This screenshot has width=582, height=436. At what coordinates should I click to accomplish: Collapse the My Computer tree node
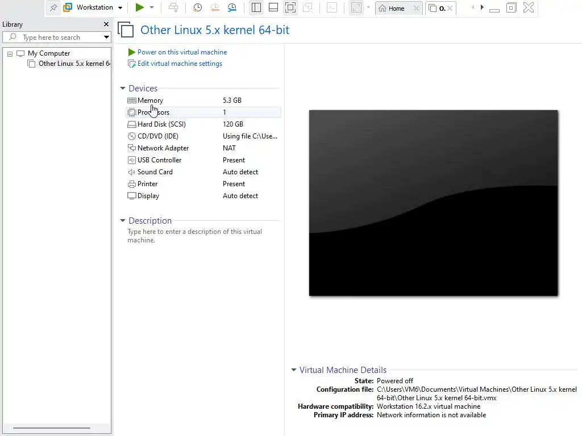pos(10,54)
